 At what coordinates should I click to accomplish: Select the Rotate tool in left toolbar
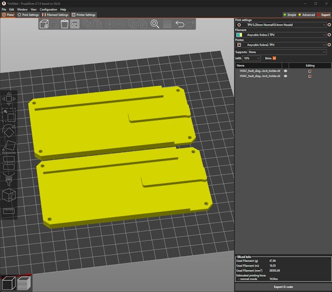tap(9, 130)
